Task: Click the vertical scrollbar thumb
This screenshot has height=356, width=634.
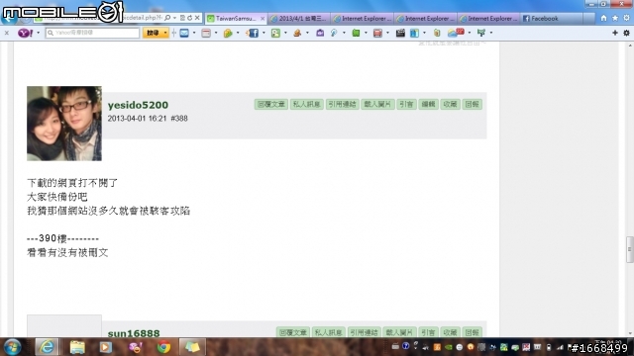Action: click(630, 249)
